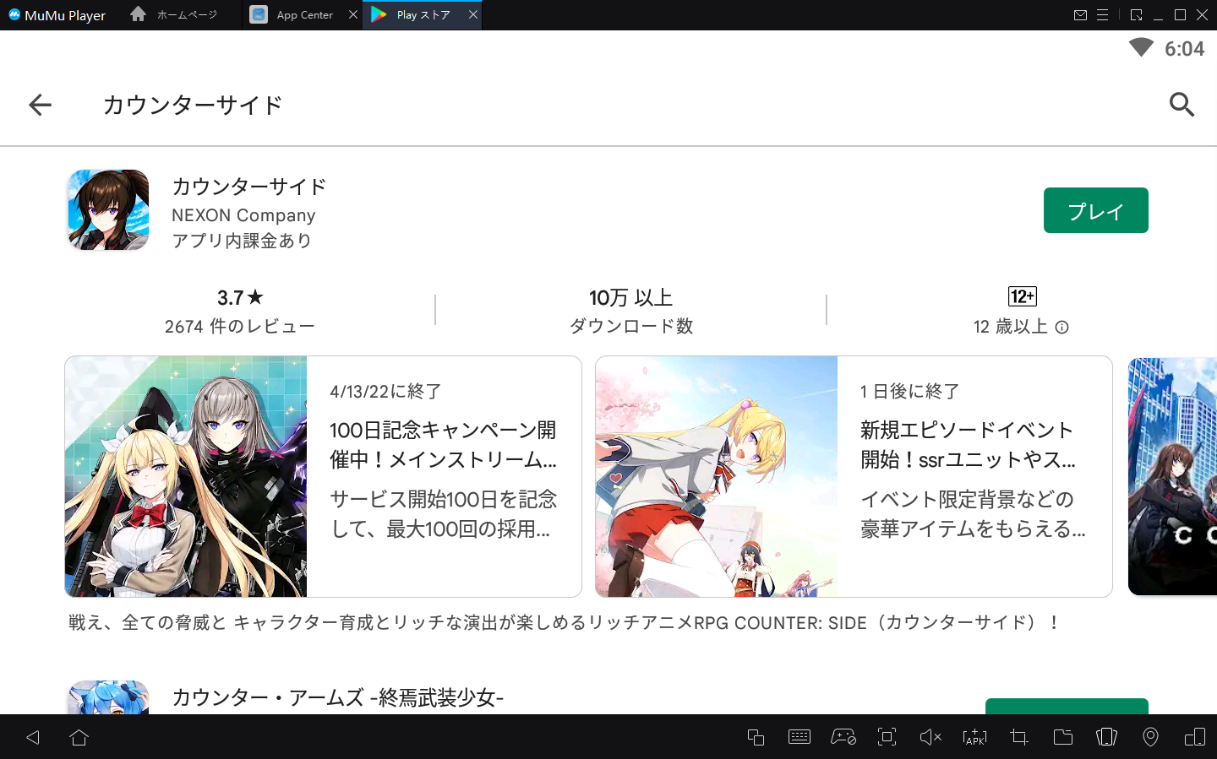Click the Android back triangle button
1217x759 pixels.
coord(33,737)
